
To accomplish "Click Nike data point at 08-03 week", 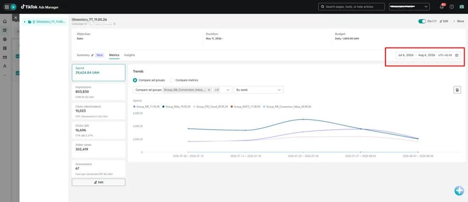I will click(x=418, y=139).
